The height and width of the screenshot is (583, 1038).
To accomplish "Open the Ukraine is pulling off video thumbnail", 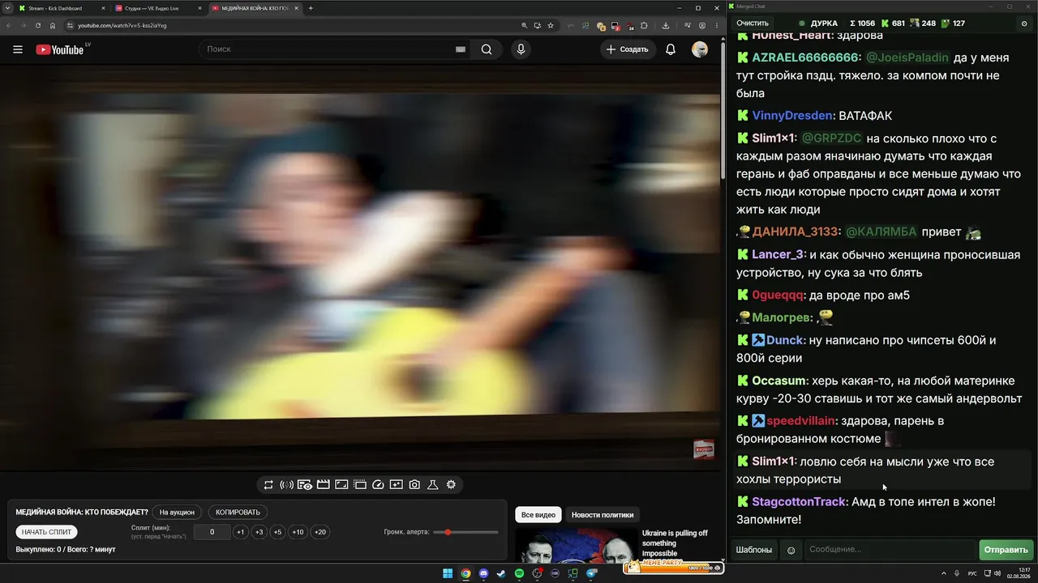I will click(577, 544).
